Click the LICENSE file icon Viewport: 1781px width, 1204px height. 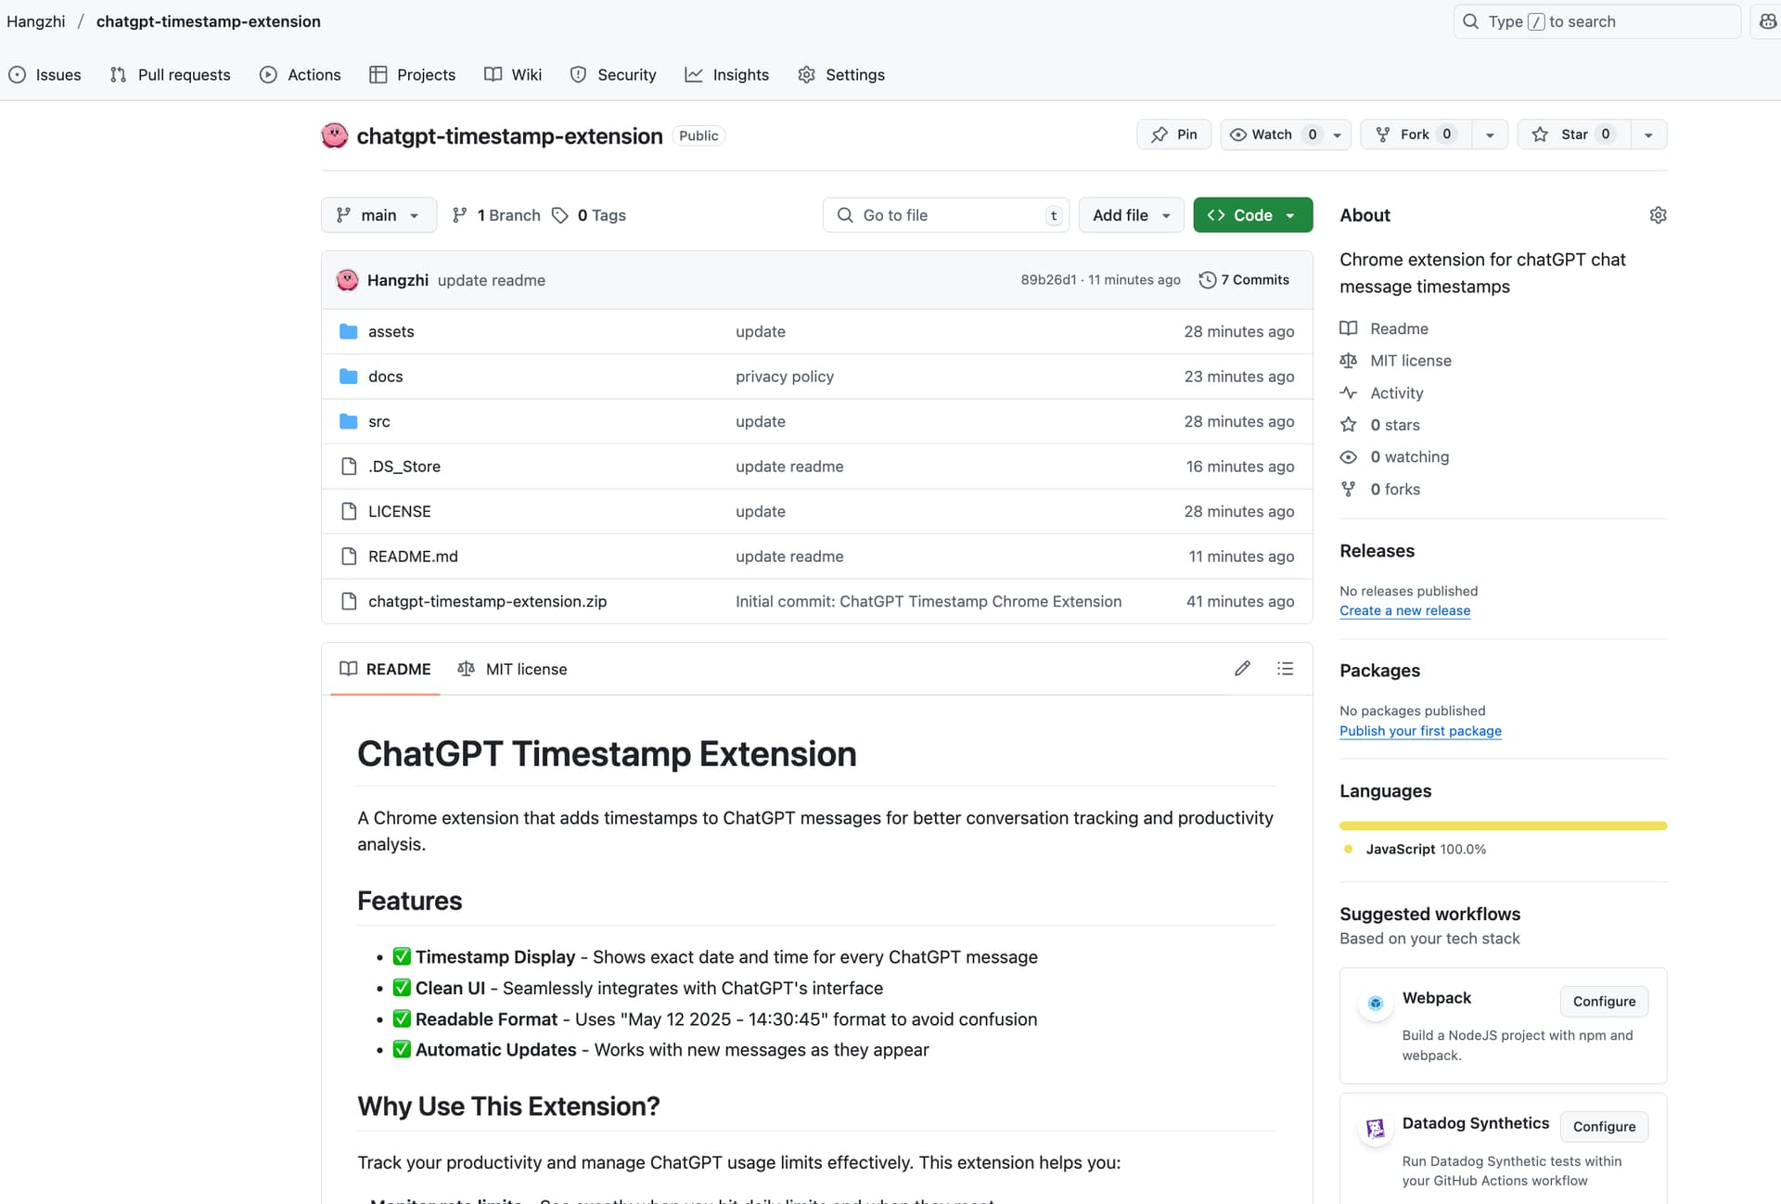(349, 511)
